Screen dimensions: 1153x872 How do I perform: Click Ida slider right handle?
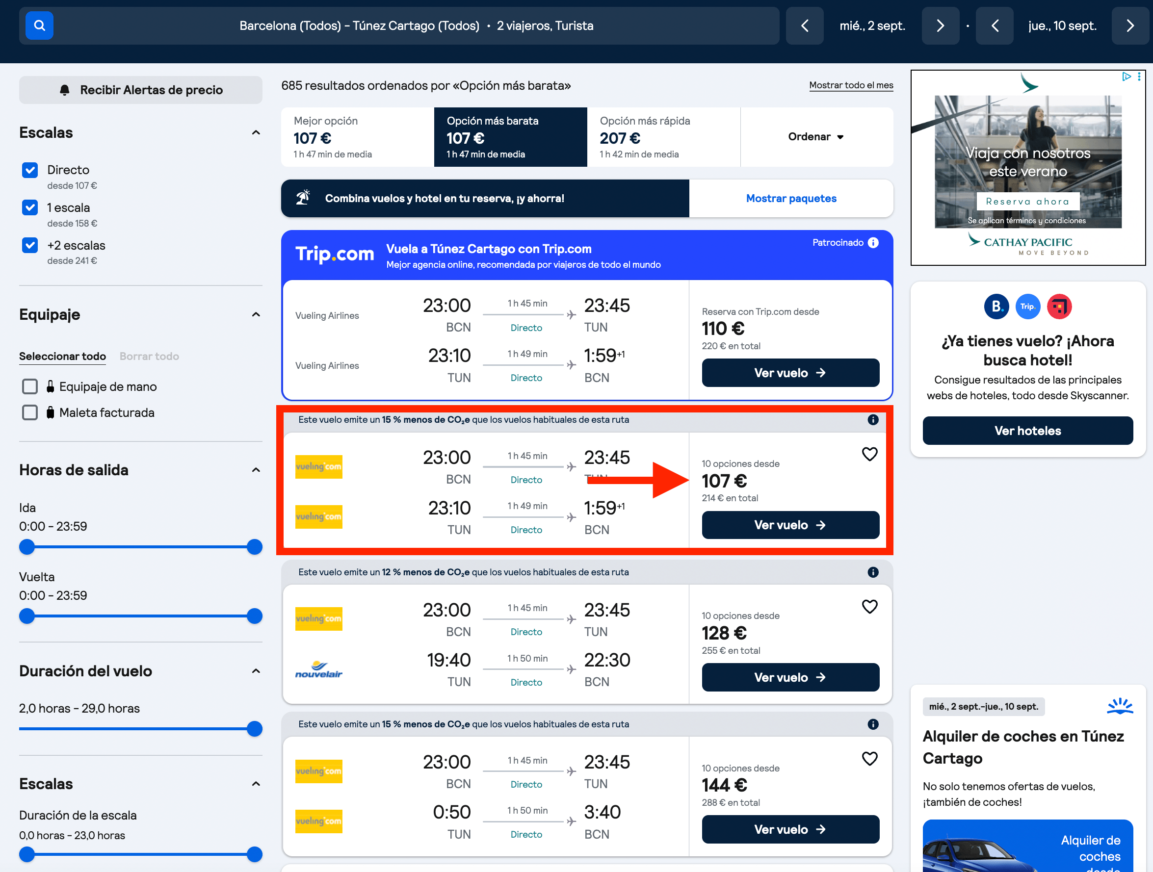point(254,547)
